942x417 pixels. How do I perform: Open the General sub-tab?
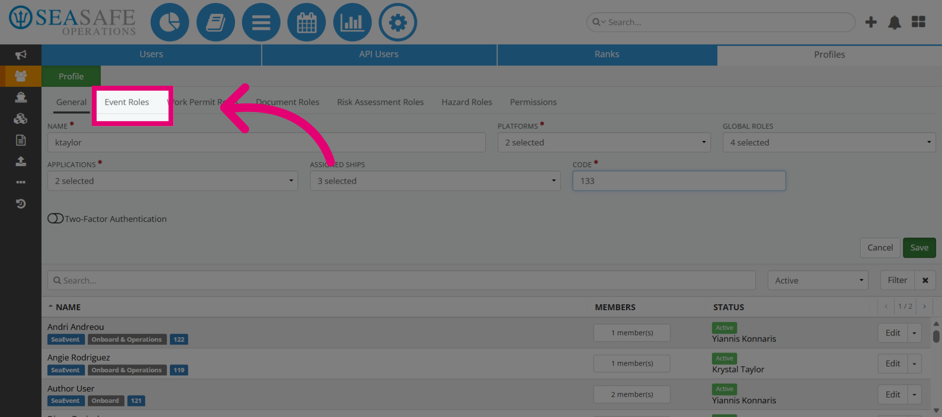(x=71, y=102)
